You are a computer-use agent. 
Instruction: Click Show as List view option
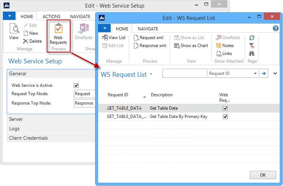tap(189, 38)
